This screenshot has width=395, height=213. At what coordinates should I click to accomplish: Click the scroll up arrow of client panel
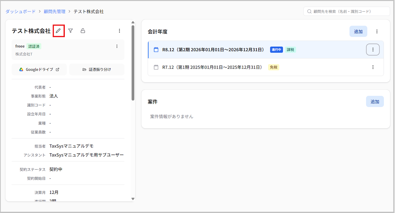click(133, 22)
